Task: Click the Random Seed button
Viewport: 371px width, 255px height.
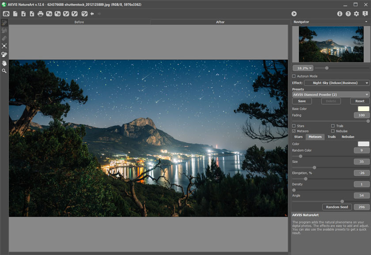Action: (x=337, y=207)
